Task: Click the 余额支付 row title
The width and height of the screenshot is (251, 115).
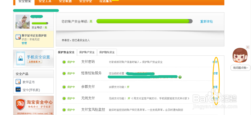Action: point(88,87)
